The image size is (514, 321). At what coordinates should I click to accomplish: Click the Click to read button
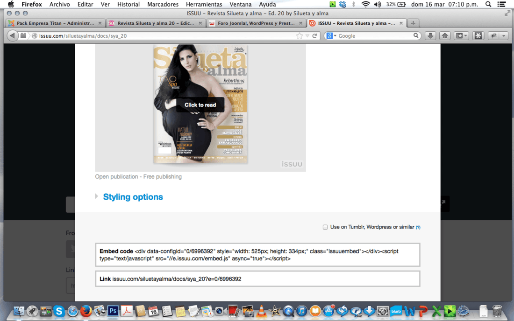coord(200,105)
